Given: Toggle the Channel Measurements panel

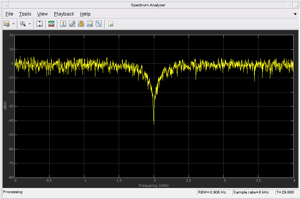Looking at the screenshot, I should tap(81, 24).
